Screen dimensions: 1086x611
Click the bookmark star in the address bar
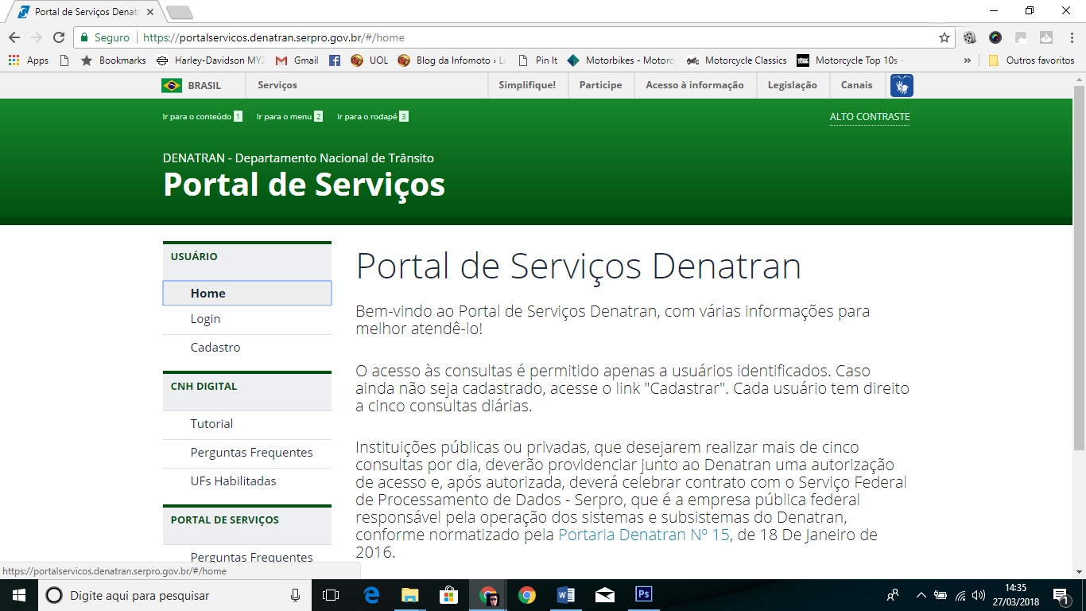(x=943, y=37)
